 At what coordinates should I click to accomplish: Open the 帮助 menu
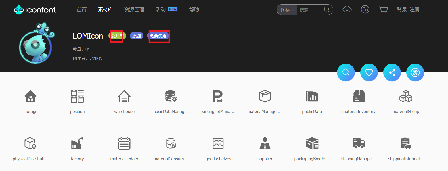(x=194, y=10)
